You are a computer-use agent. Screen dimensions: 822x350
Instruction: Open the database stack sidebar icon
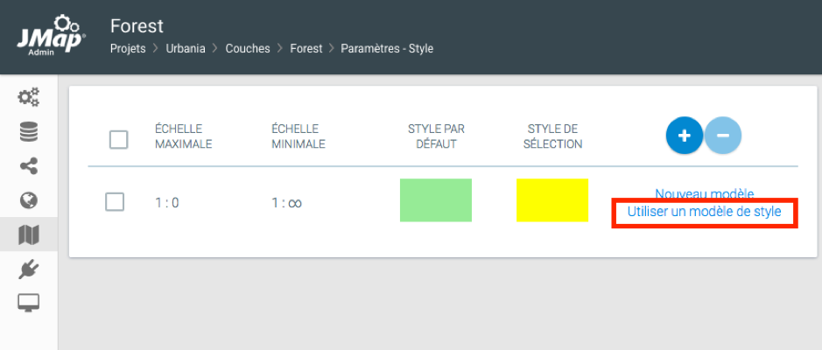[29, 132]
